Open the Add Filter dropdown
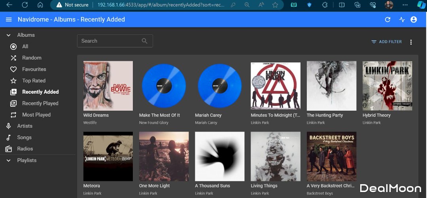This screenshot has width=427, height=198. pos(386,42)
